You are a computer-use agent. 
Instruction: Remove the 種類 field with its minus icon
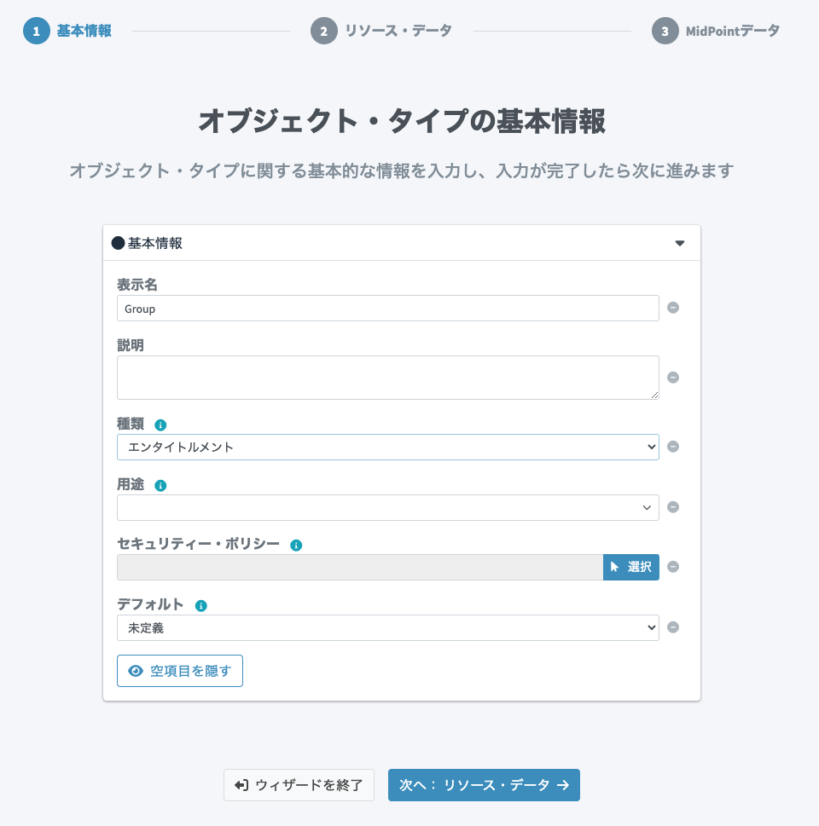pyautogui.click(x=673, y=447)
